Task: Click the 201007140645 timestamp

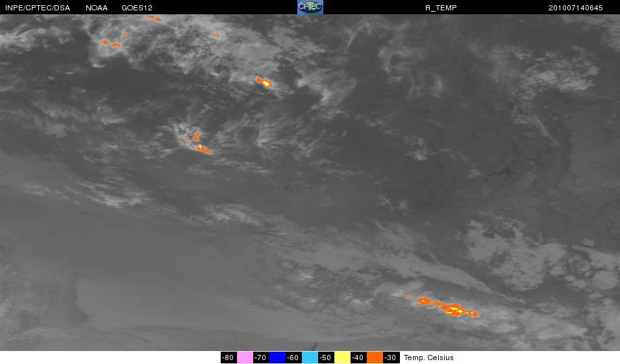Action: point(575,8)
